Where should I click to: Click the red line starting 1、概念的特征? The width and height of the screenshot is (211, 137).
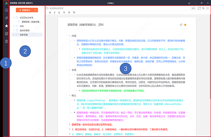(x=120, y=129)
